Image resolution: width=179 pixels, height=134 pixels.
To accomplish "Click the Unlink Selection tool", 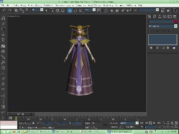I will point(22,10).
